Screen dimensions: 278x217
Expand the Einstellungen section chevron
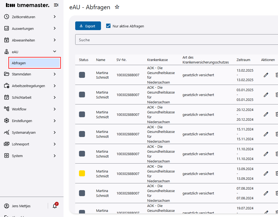(x=55, y=121)
